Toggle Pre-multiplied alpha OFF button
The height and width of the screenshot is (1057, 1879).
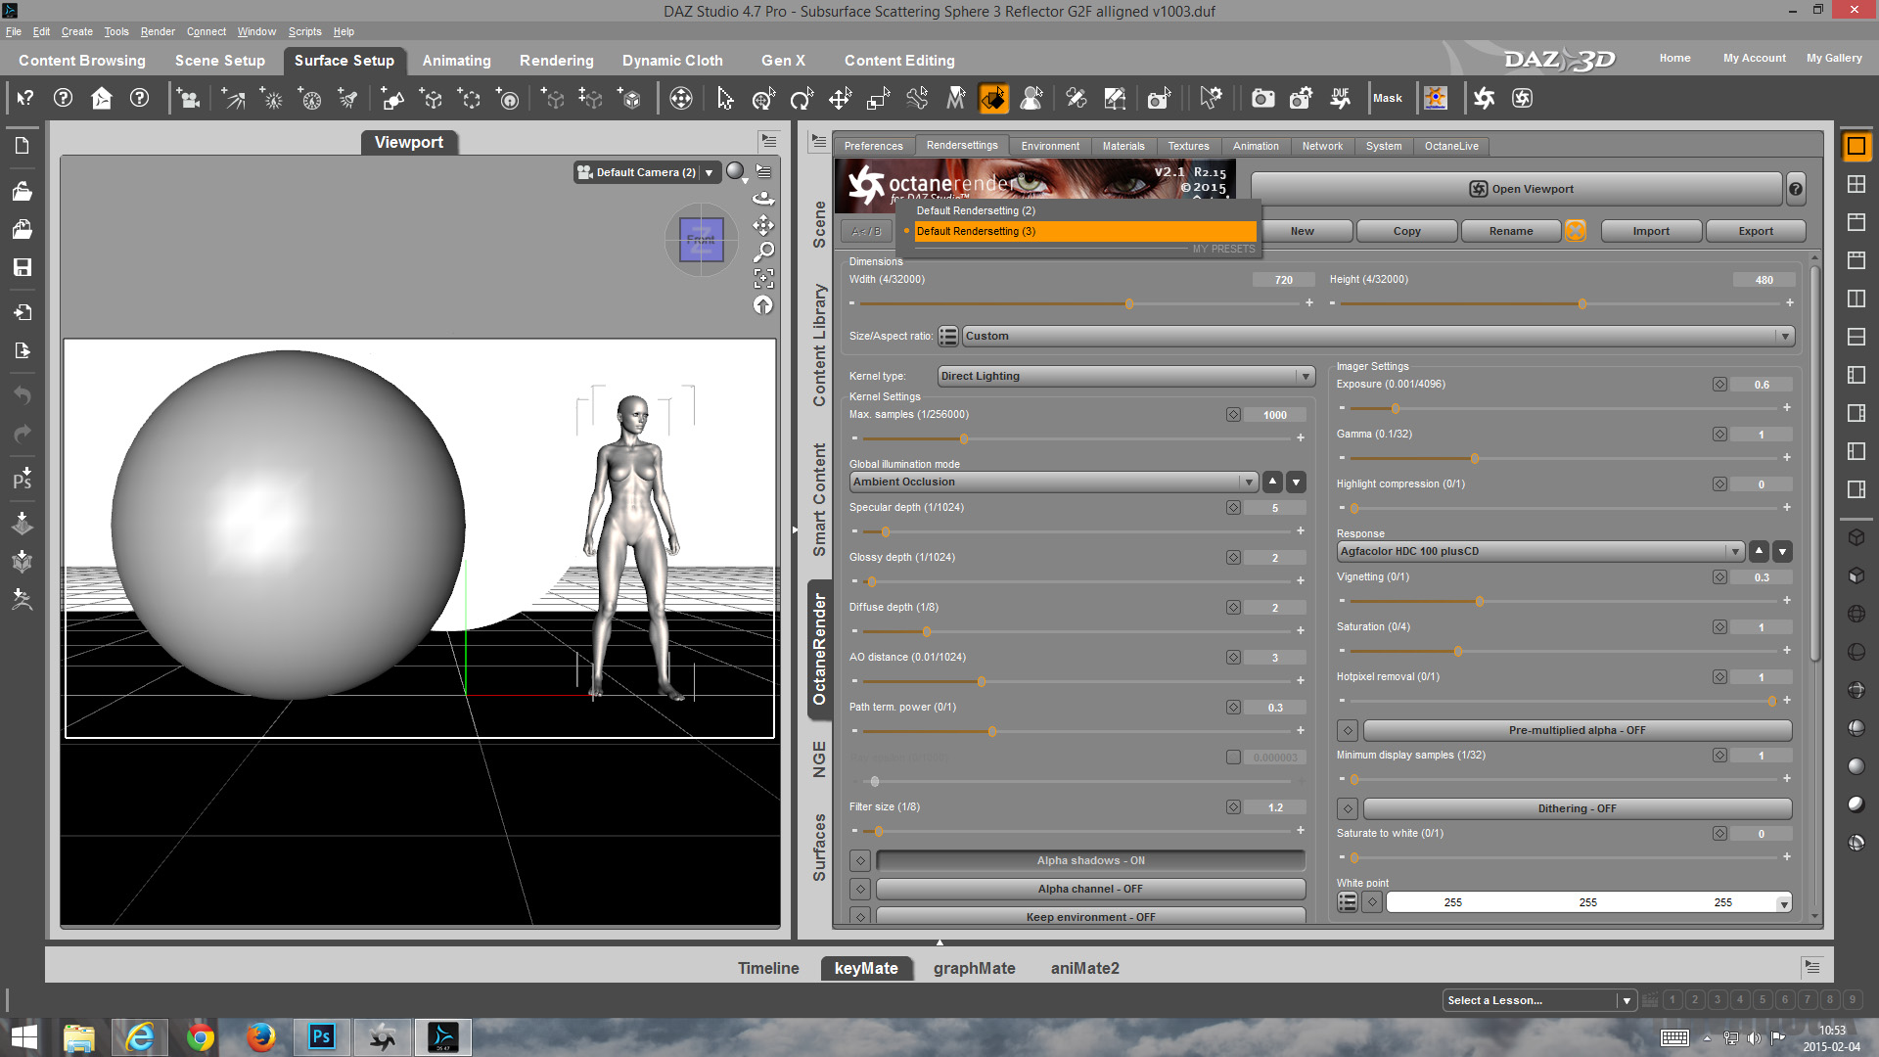[x=1577, y=730]
